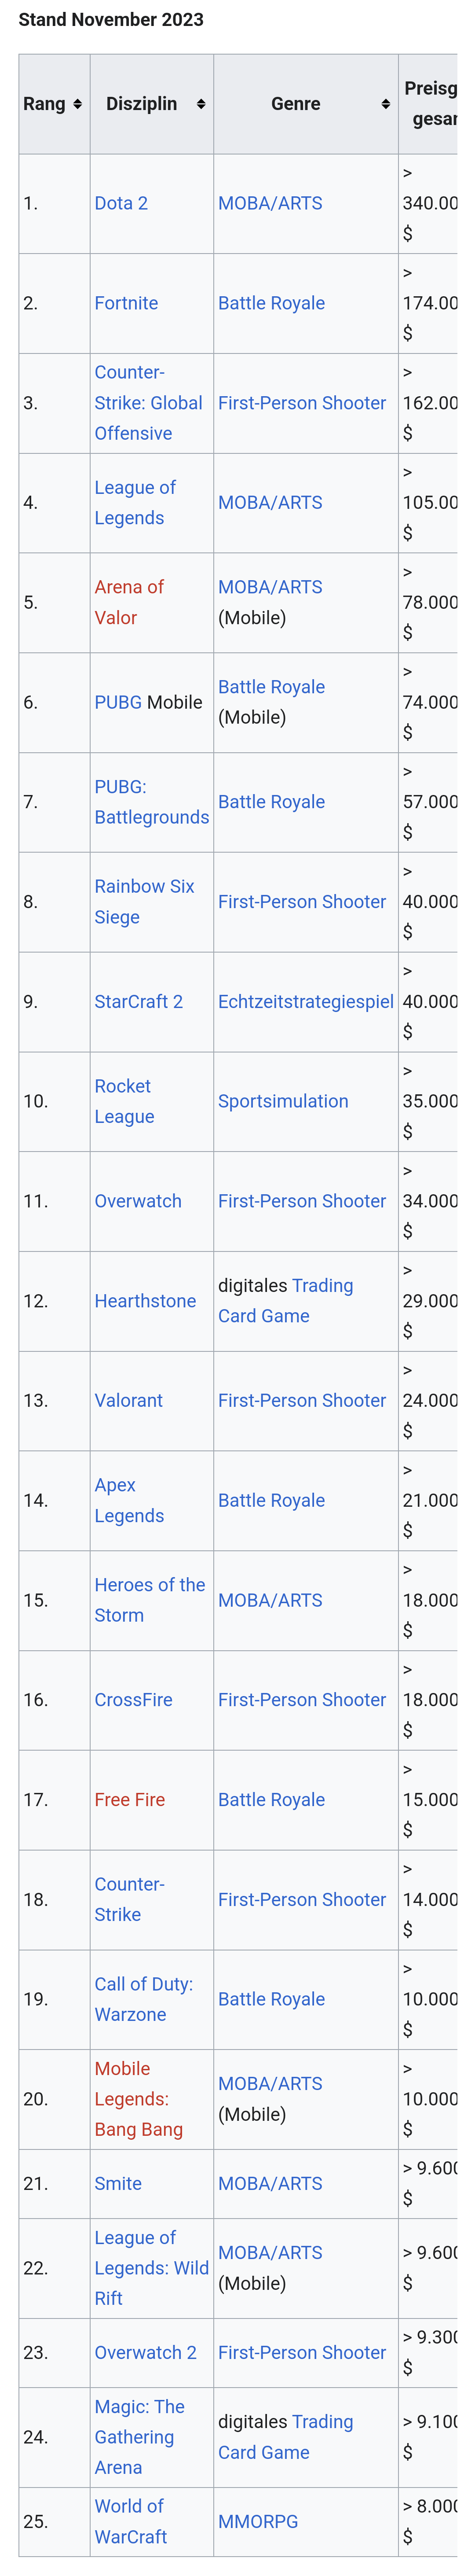Open the Rocket League link

(x=124, y=1101)
